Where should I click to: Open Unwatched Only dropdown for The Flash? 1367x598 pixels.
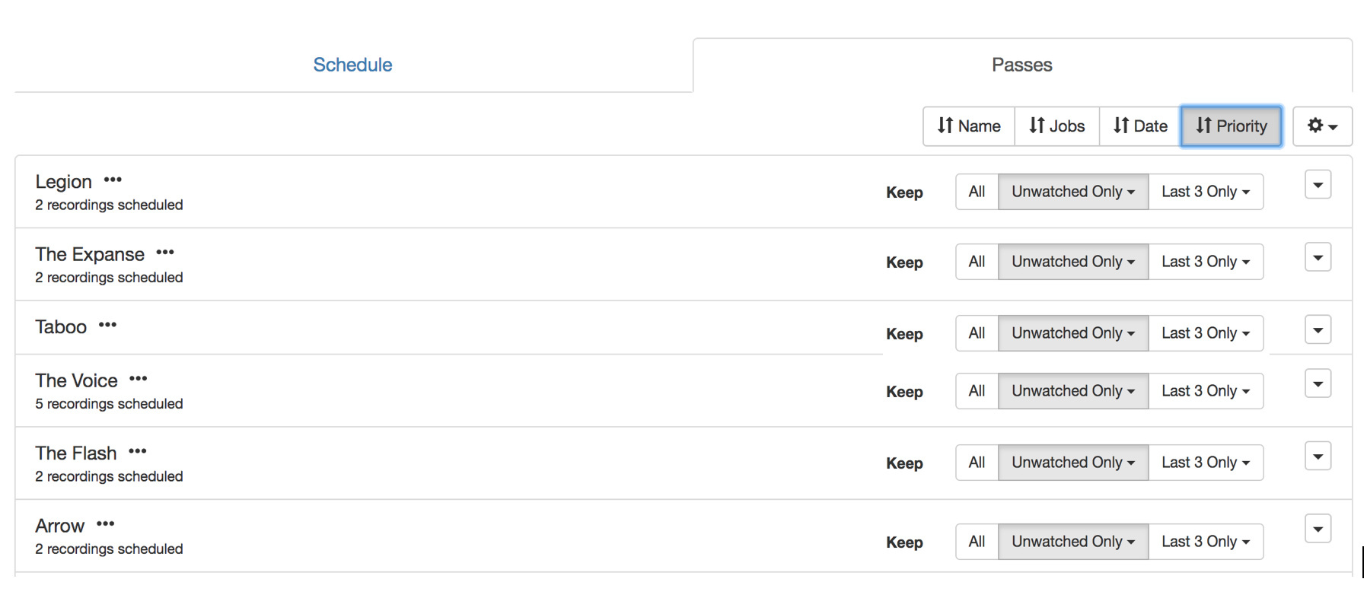[1072, 463]
